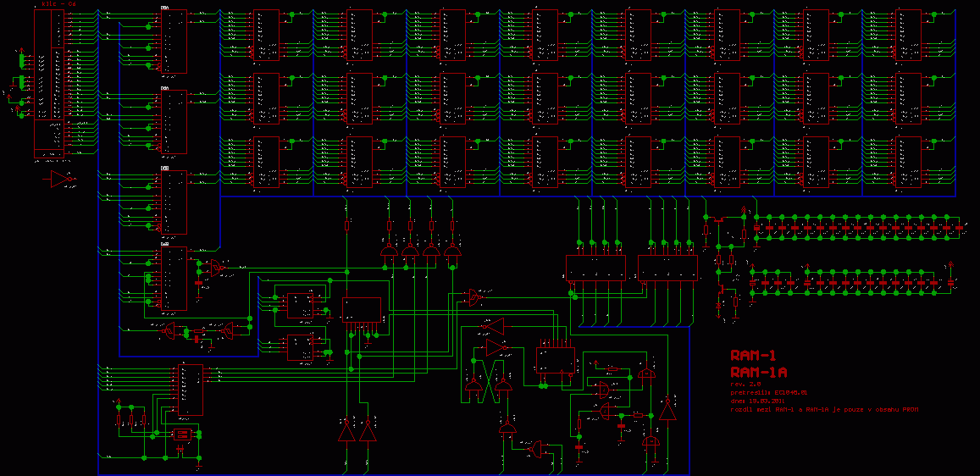Select the right wide IC below the memory array

click(667, 268)
